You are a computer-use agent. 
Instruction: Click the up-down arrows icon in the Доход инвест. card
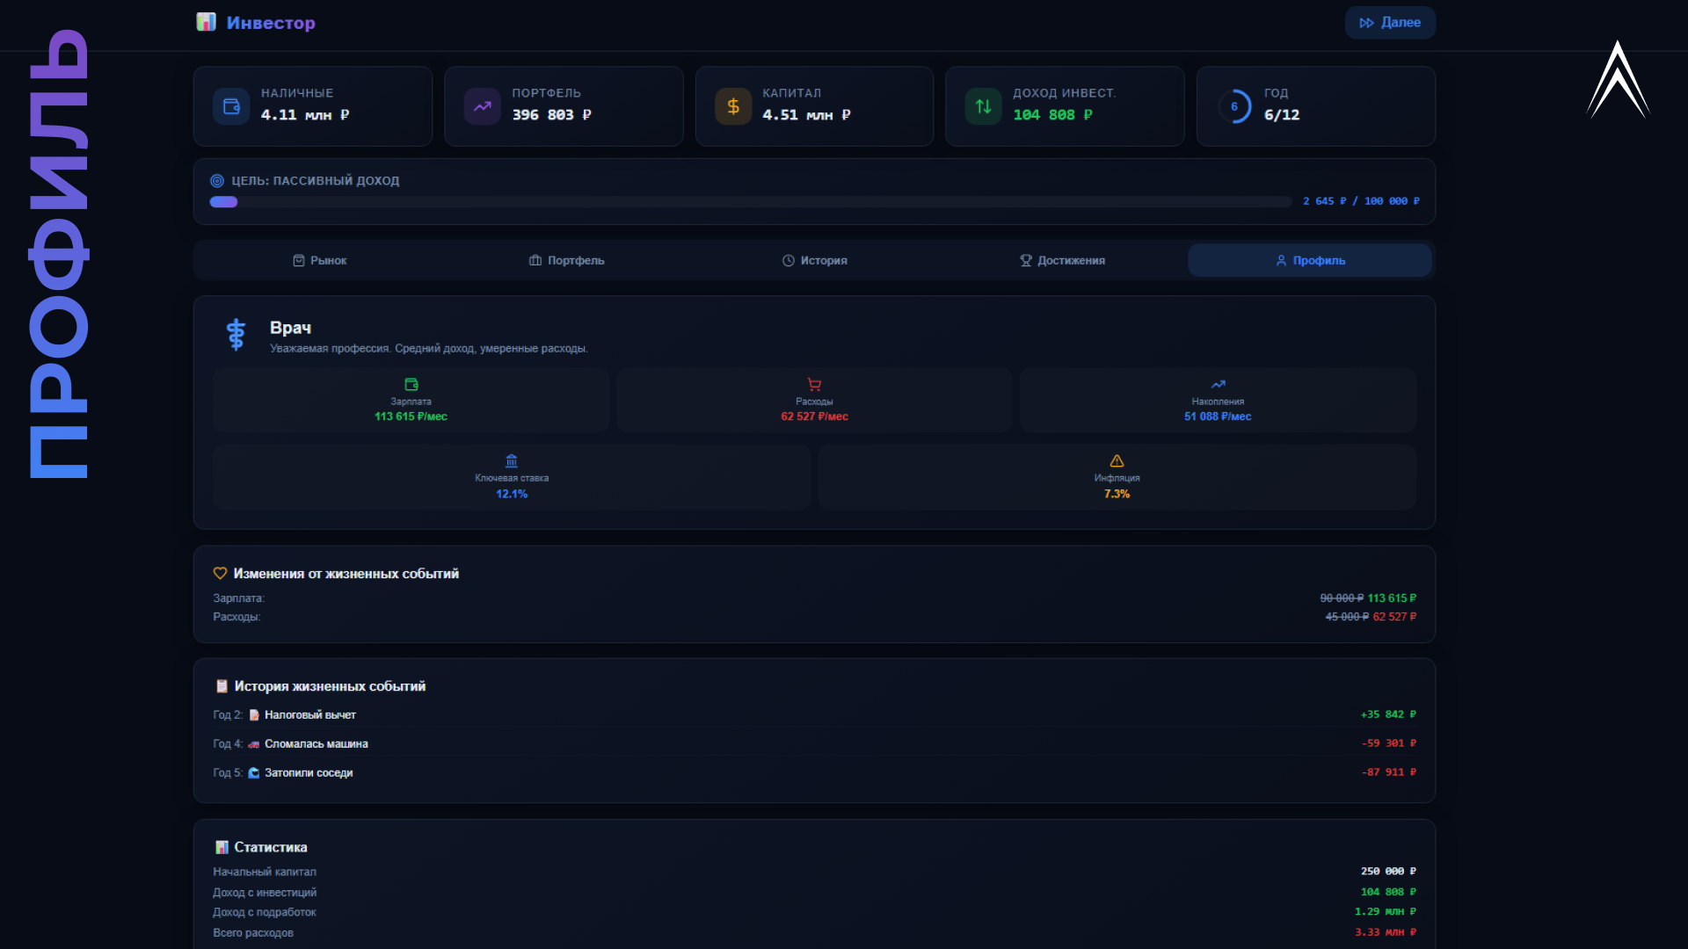(x=983, y=106)
